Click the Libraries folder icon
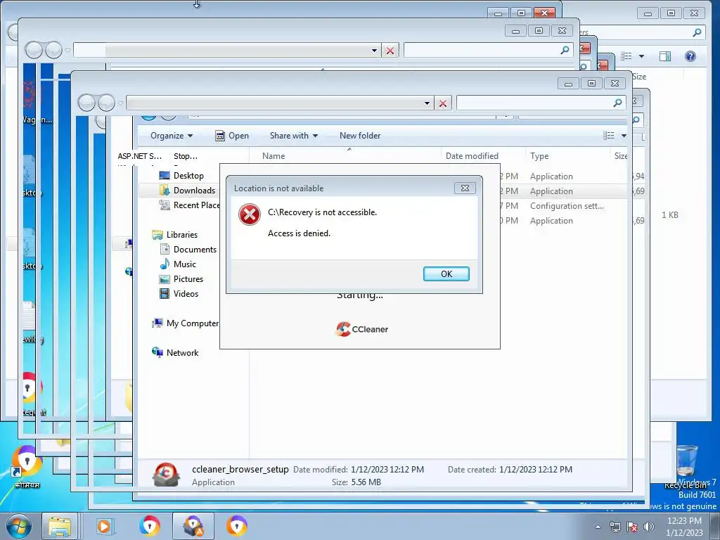The image size is (720, 540). coord(157,235)
